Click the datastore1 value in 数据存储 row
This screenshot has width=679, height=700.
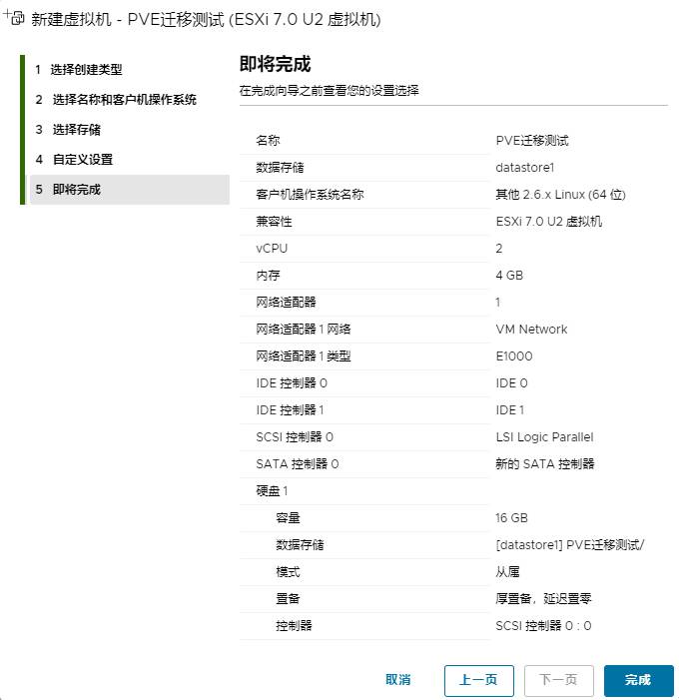click(x=524, y=168)
